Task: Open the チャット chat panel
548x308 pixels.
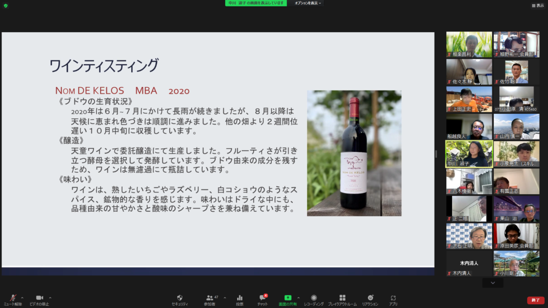Action: click(x=262, y=300)
